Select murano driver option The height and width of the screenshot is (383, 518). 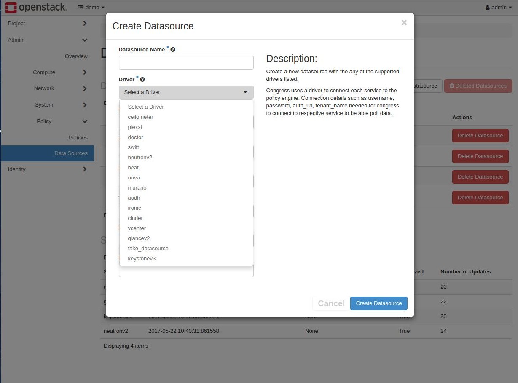pyautogui.click(x=186, y=188)
